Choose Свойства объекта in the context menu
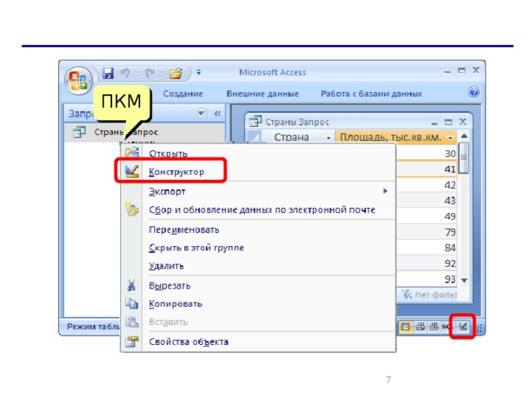 [188, 342]
